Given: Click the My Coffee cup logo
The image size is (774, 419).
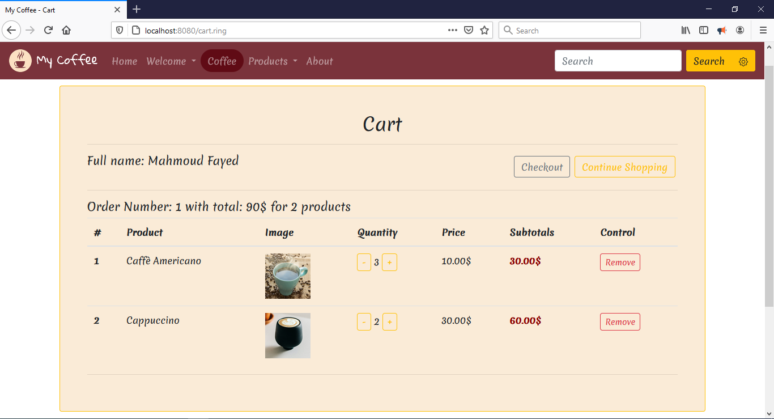Looking at the screenshot, I should 20,60.
